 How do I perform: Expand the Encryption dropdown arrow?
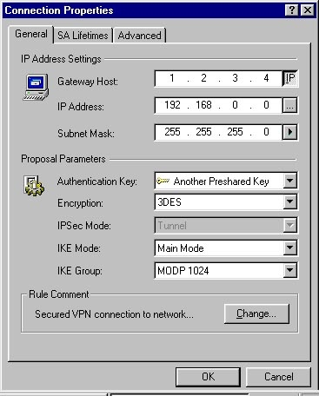click(x=289, y=202)
